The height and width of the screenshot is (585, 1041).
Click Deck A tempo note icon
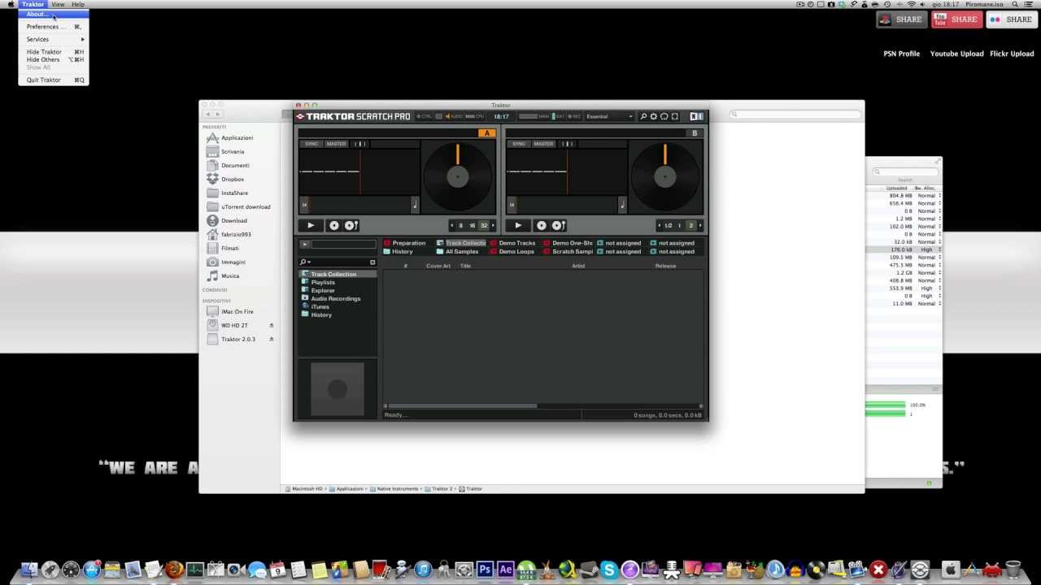(415, 205)
